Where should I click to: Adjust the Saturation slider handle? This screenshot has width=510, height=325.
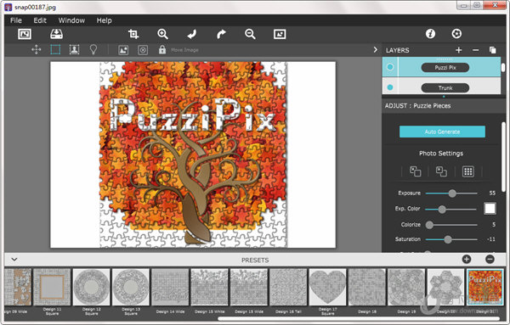click(x=448, y=239)
